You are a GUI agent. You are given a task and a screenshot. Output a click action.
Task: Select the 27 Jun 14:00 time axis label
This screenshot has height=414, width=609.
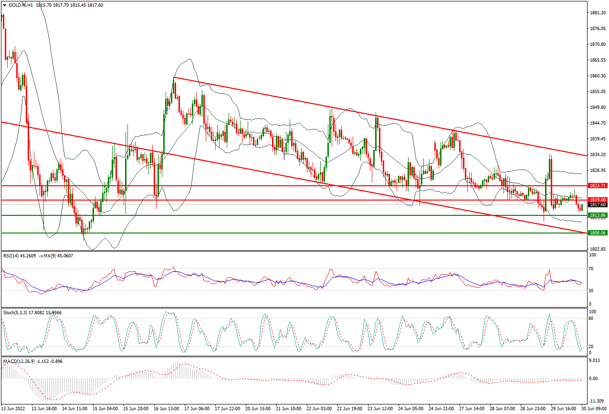tap(472, 410)
